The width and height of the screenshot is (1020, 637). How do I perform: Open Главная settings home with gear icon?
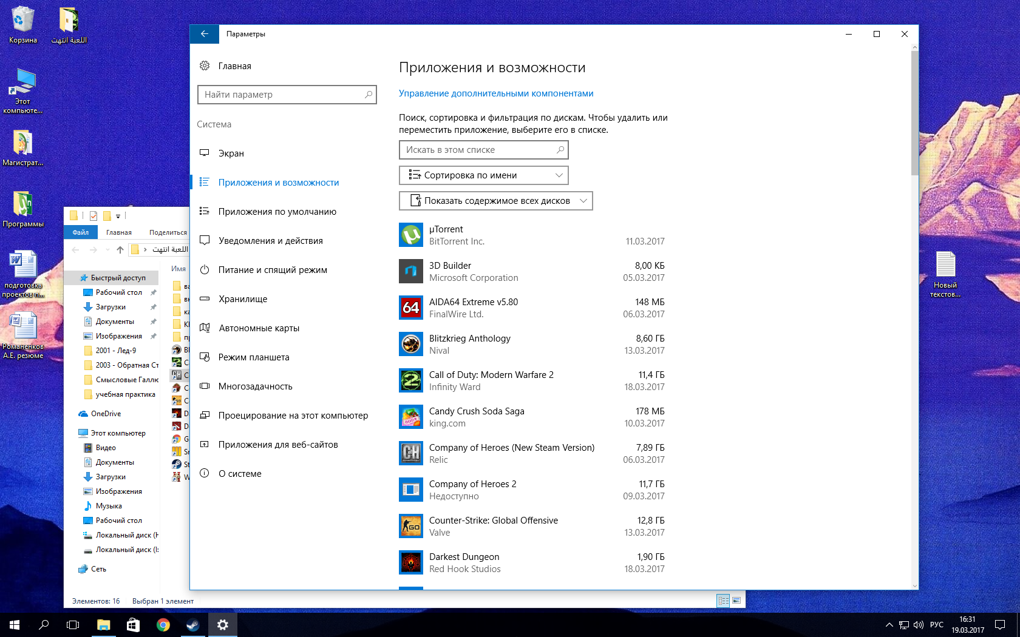pyautogui.click(x=225, y=66)
